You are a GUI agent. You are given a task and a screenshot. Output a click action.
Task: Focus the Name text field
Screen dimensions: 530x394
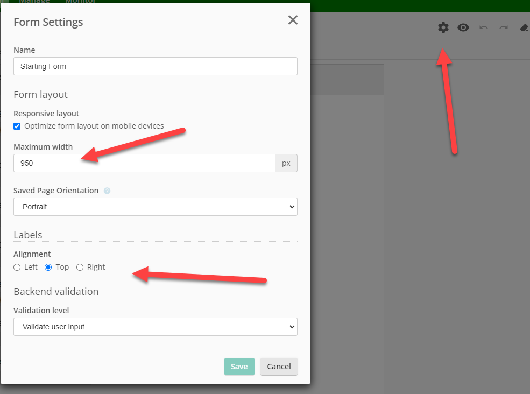[x=155, y=66]
